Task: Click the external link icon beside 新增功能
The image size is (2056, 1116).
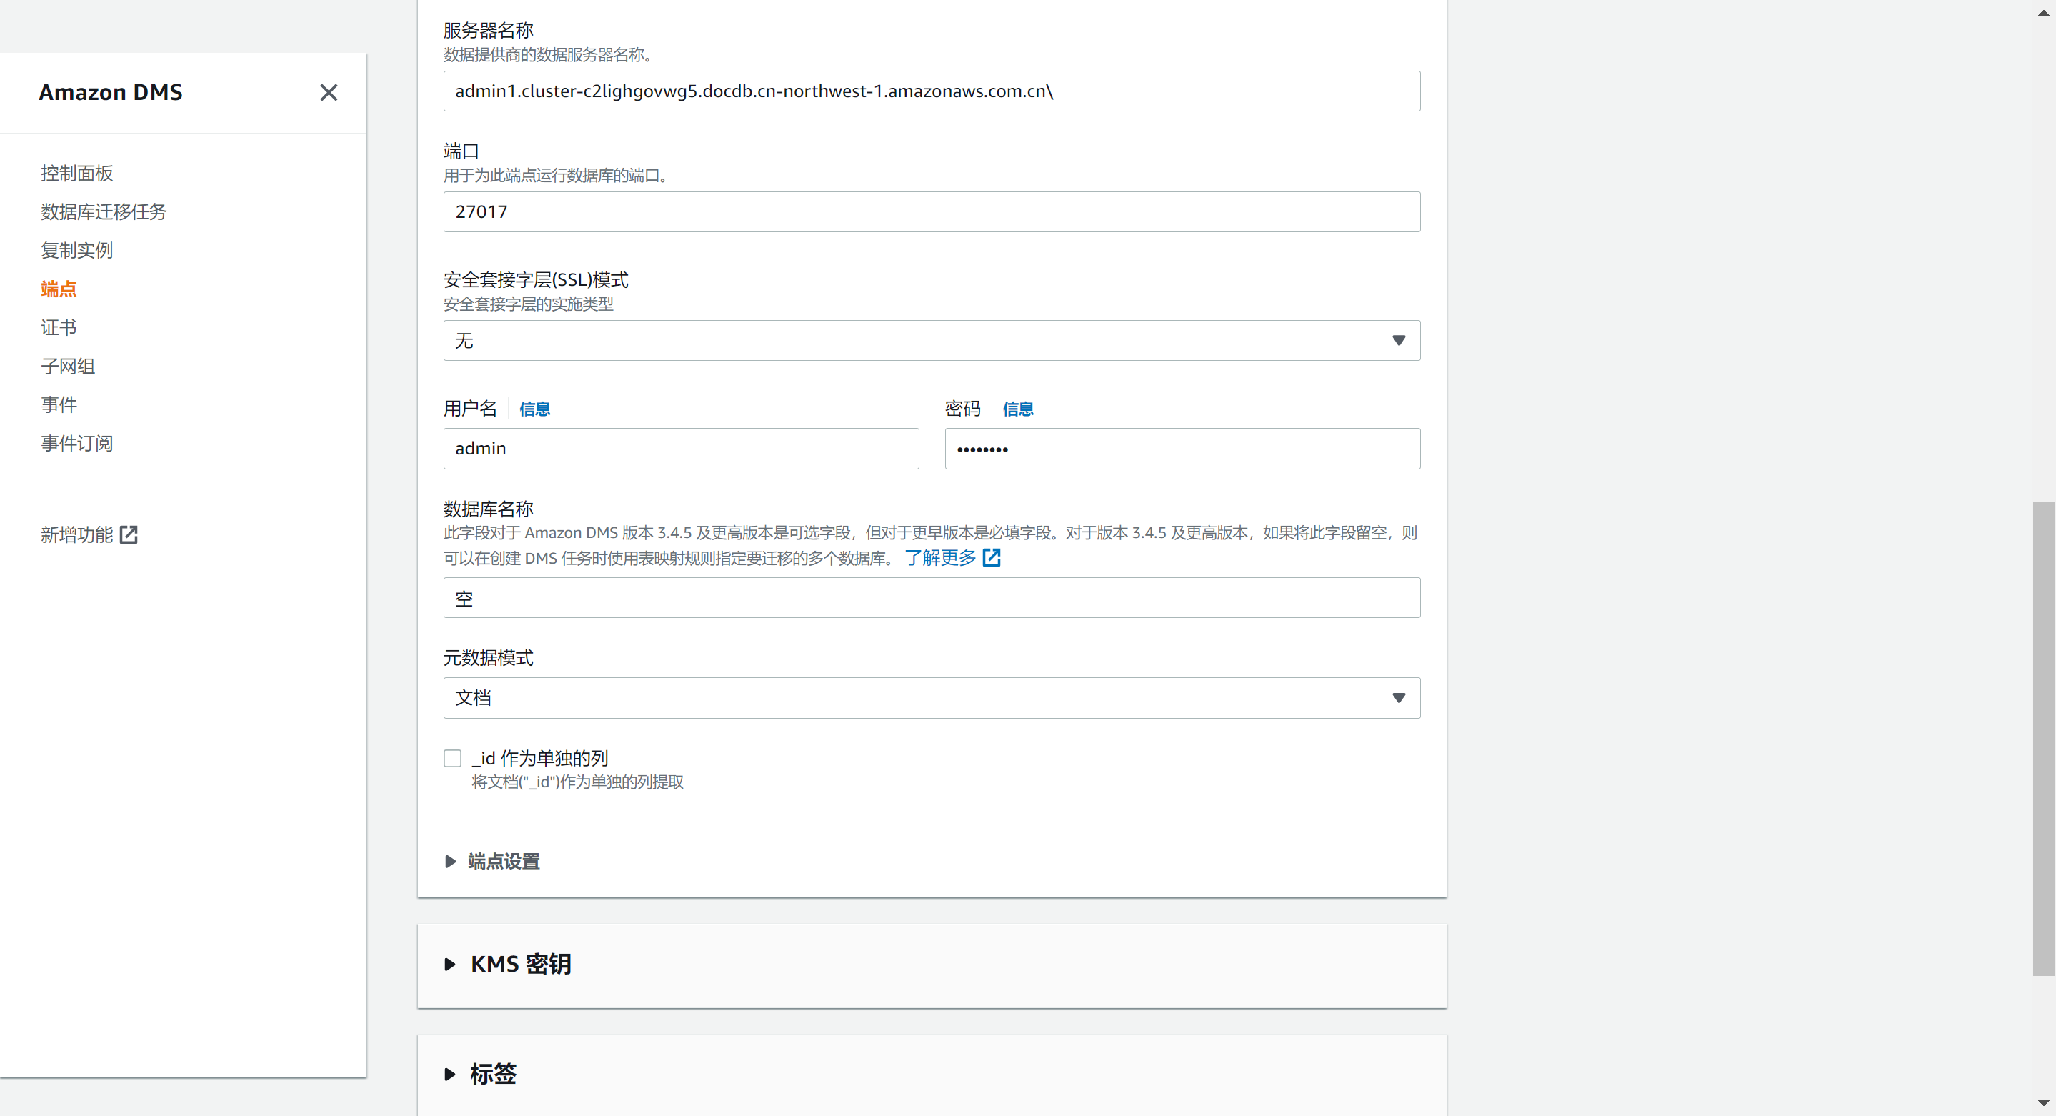Action: pos(129,535)
